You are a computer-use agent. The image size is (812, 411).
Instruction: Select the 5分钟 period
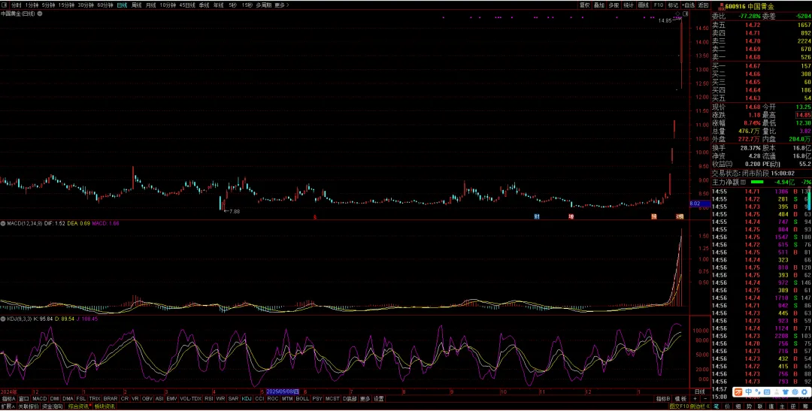(x=48, y=5)
